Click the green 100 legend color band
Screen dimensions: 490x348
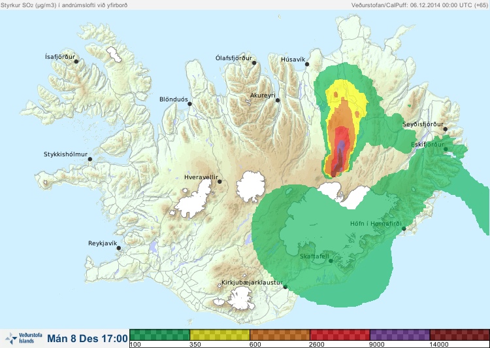159,335
